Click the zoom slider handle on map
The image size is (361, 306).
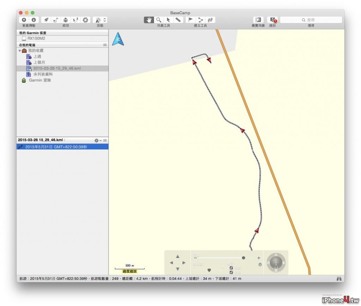pyautogui.click(x=243, y=258)
